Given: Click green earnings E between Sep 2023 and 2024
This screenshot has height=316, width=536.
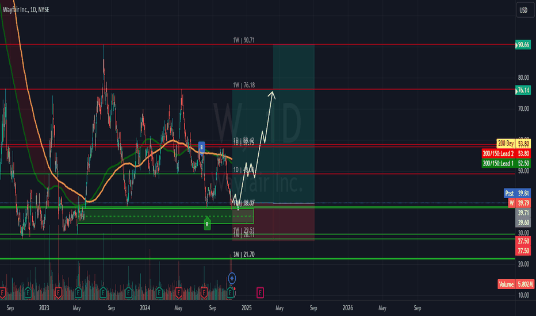Looking at the screenshot, I should (x=128, y=293).
